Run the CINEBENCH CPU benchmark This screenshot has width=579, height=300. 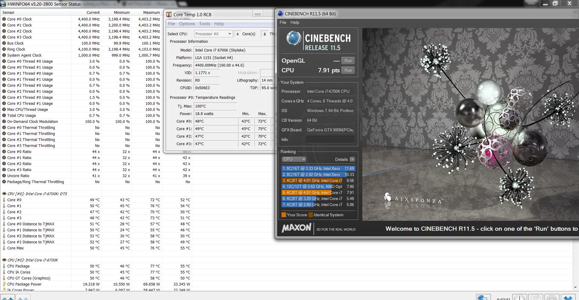click(x=348, y=70)
